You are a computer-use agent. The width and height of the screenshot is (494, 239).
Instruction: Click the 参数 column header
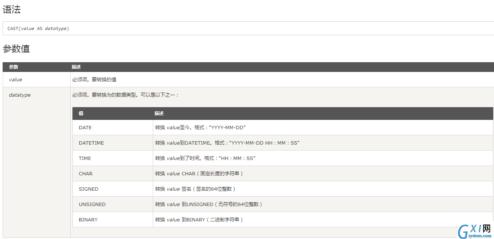tap(14, 67)
